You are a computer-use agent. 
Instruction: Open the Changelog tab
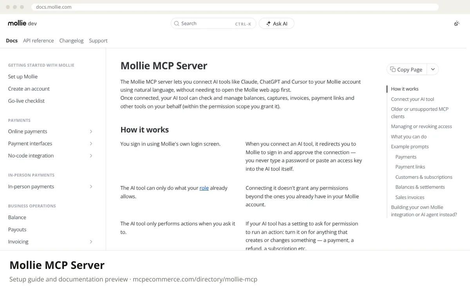[x=71, y=40]
